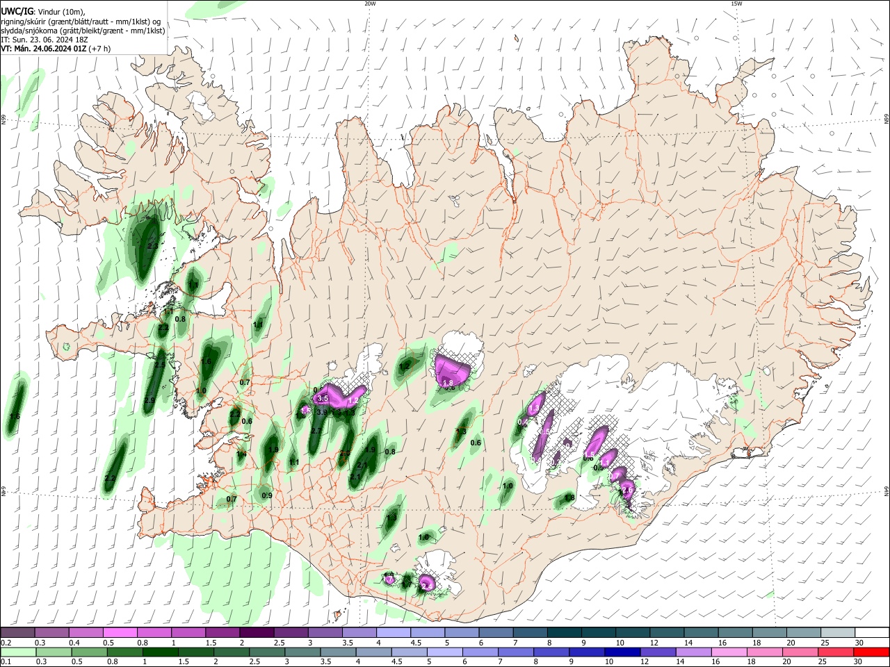
Task: Click the snow legend swatch between 0.2 and 0.3
Action: click(17, 633)
